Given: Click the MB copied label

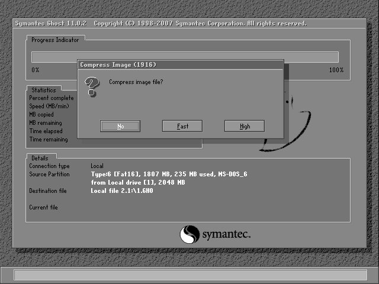Looking at the screenshot, I should coord(41,114).
